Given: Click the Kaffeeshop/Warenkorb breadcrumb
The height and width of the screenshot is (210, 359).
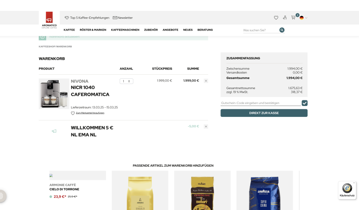Looking at the screenshot, I should [x=55, y=47].
